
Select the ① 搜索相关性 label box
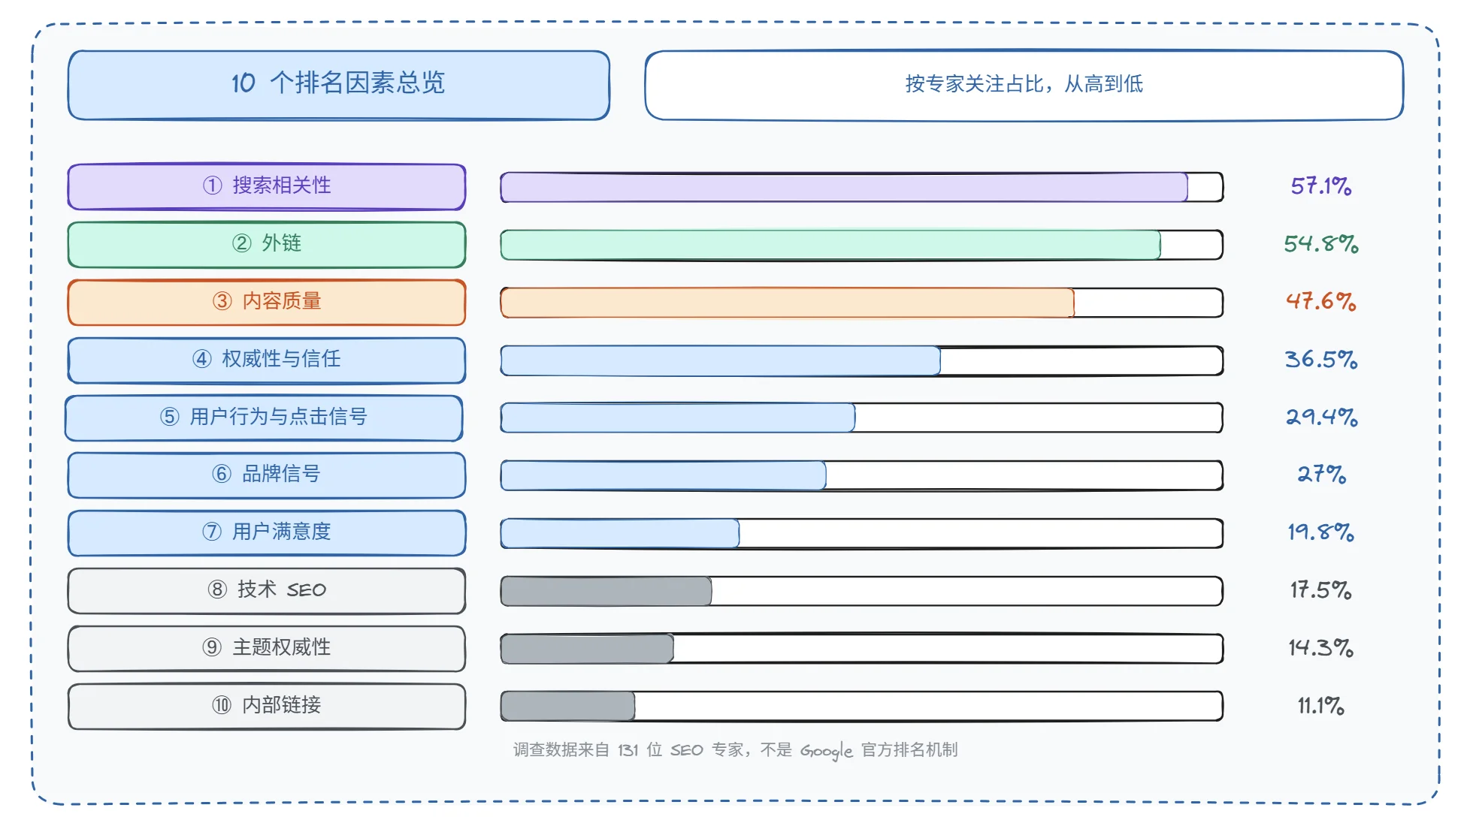coord(267,186)
